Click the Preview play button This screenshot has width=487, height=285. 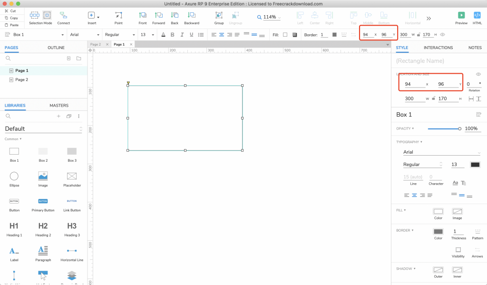[461, 16]
